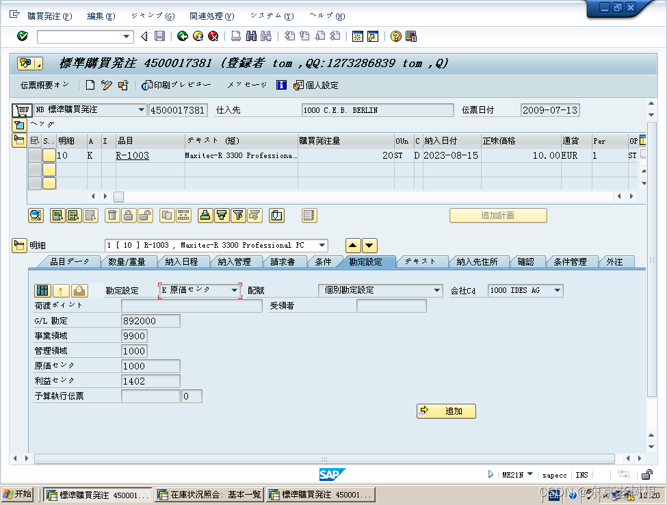
Task: Click the Display/Change pencil icon
Action: coord(106,85)
